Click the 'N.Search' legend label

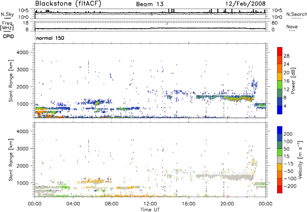point(296,14)
